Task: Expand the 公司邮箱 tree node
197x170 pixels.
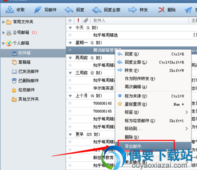Action: (x=4, y=33)
